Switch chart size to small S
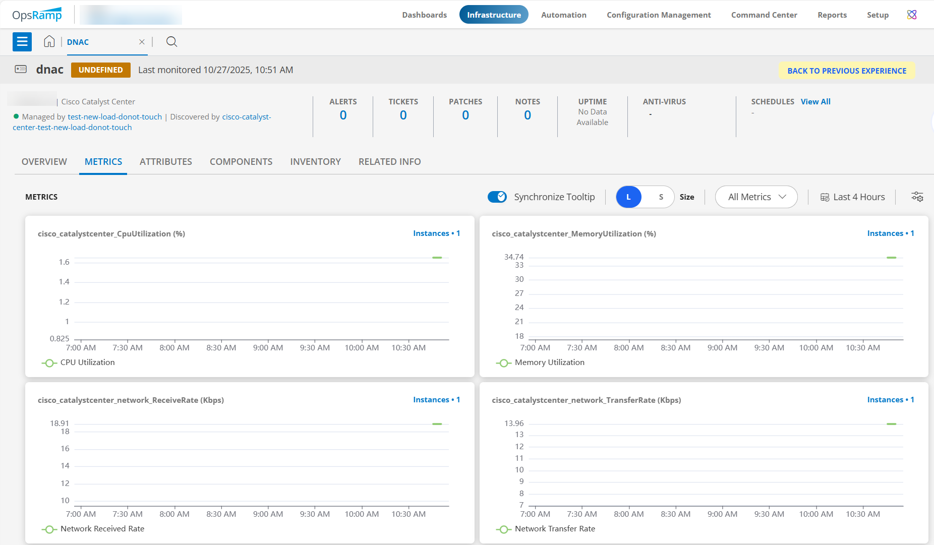This screenshot has width=934, height=545. pos(661,197)
